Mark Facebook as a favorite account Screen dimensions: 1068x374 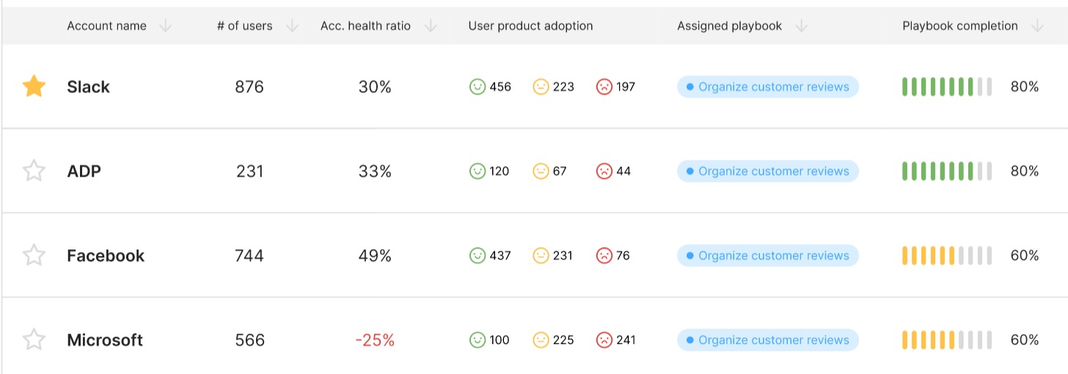pyautogui.click(x=34, y=256)
